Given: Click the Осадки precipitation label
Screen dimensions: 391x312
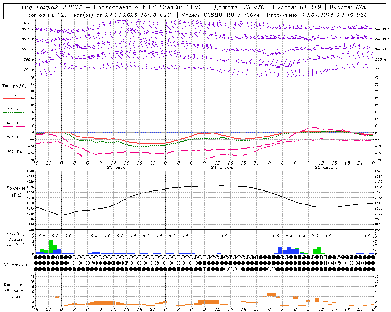Looking at the screenshot, I should (x=16, y=239).
